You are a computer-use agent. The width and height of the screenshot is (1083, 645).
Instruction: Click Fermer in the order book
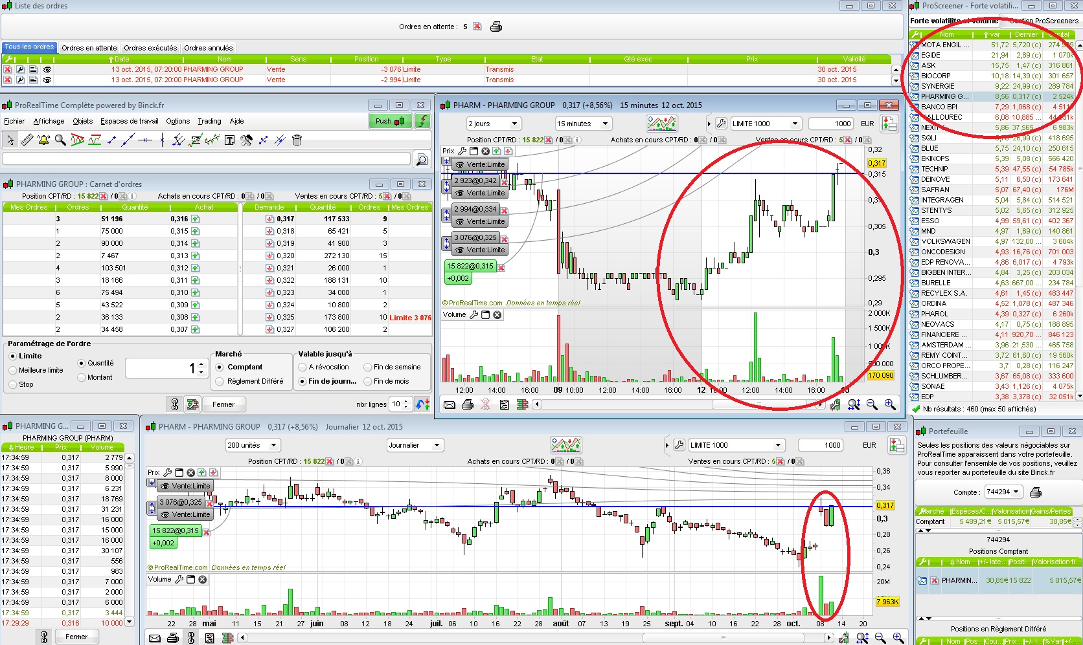point(223,404)
